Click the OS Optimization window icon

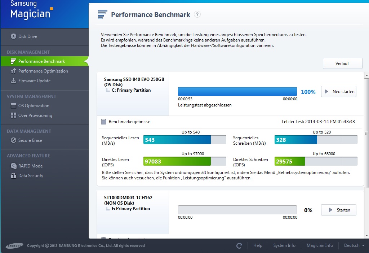pyautogui.click(x=13, y=106)
